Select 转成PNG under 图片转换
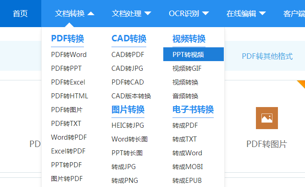 pyautogui.click(x=125, y=181)
